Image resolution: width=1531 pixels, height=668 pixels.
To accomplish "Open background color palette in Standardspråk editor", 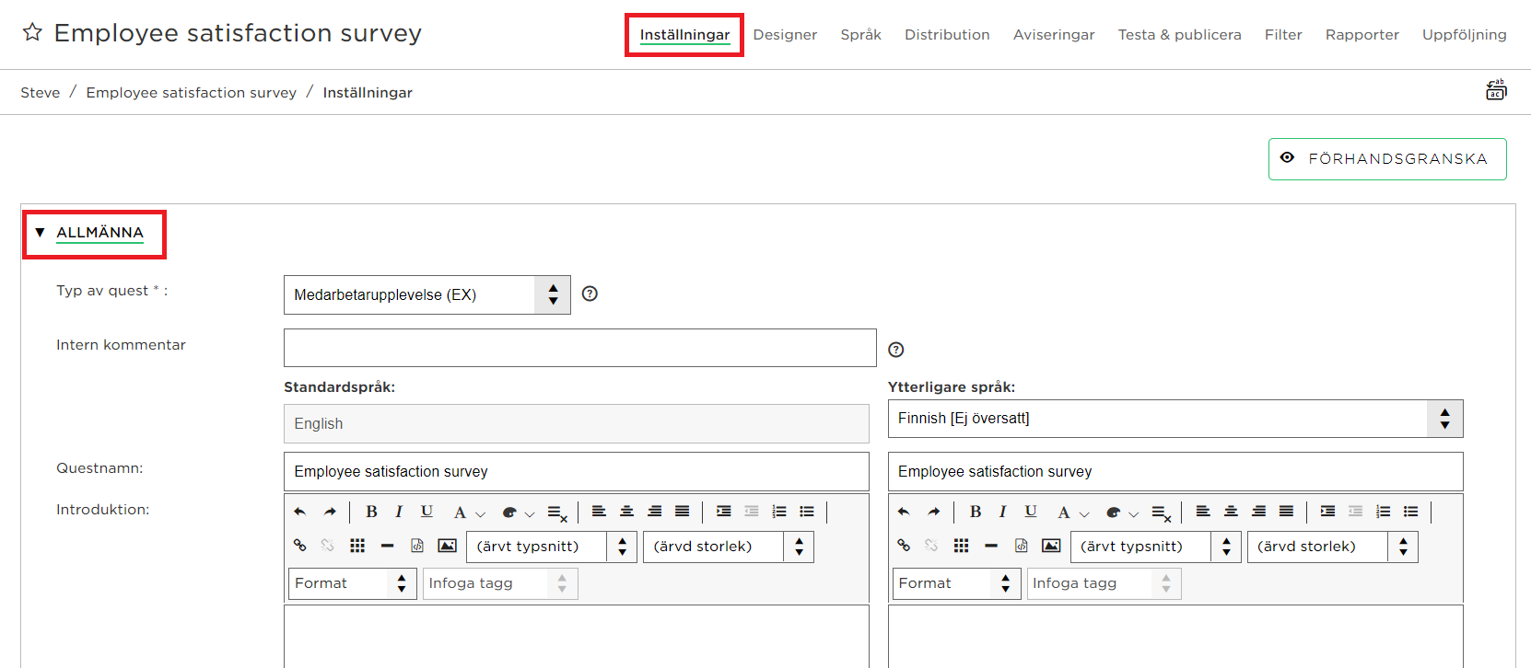I will pyautogui.click(x=518, y=513).
